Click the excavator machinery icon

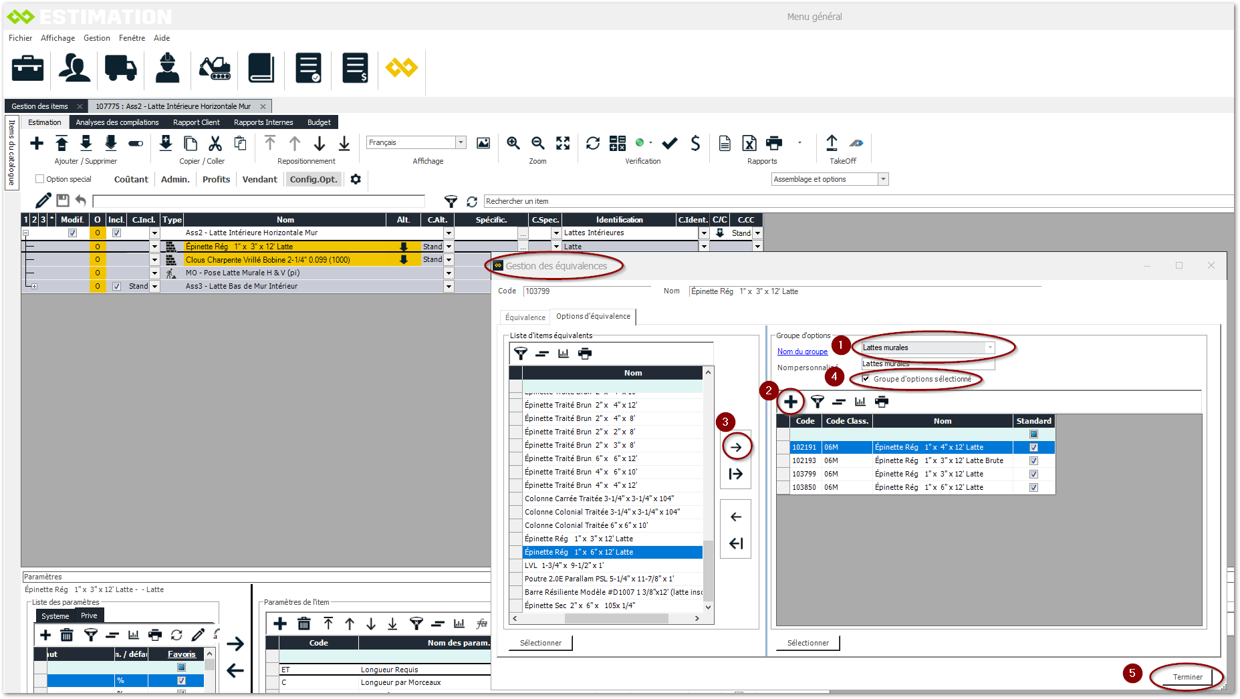[215, 68]
